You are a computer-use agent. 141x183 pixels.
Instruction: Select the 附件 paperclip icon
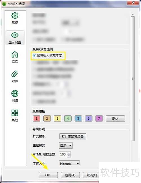[x=15, y=74]
